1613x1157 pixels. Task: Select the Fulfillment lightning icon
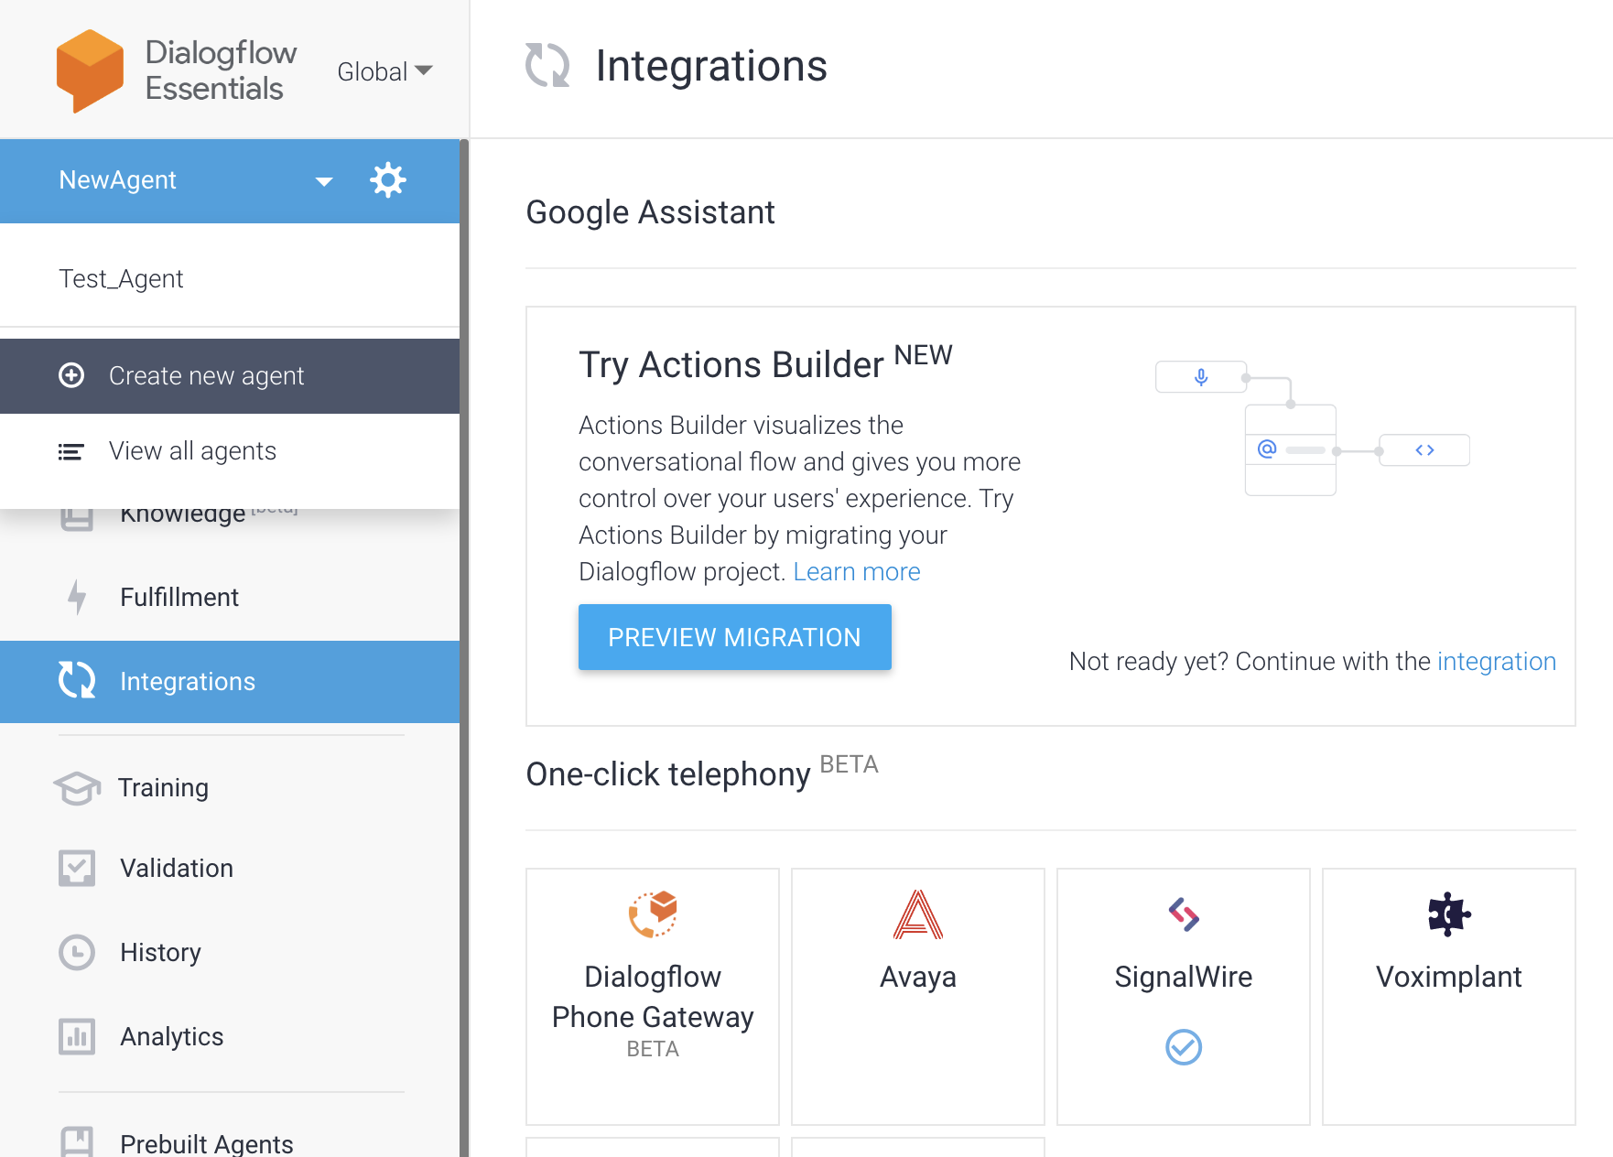[x=77, y=597]
